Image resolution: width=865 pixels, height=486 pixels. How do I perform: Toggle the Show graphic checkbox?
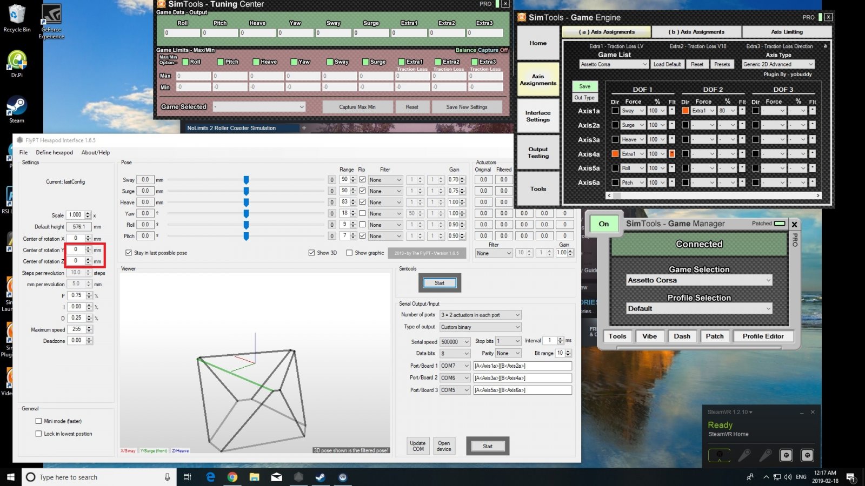point(349,253)
